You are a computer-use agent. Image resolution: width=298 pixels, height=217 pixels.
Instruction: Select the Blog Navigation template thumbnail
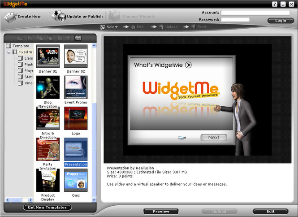tap(48, 87)
